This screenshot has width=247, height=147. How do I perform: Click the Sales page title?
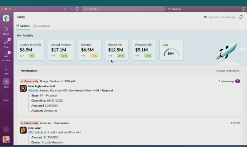coord(21,17)
